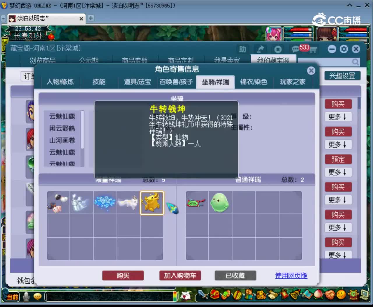Switch to 技能 tab
Image resolution: width=373 pixels, height=307 pixels.
point(99,82)
